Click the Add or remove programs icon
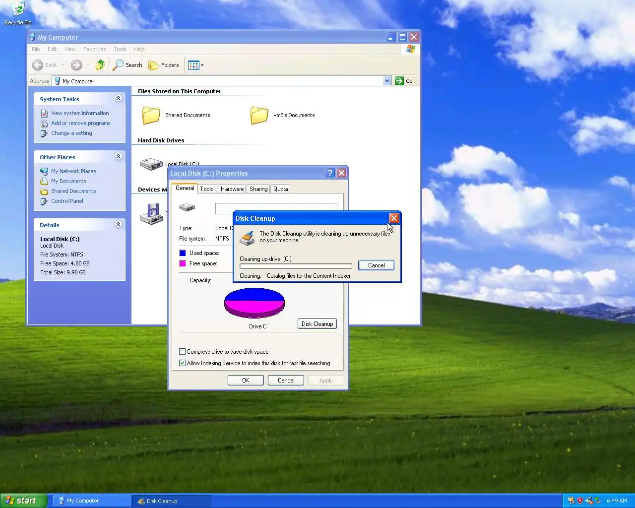The width and height of the screenshot is (635, 508). (44, 123)
